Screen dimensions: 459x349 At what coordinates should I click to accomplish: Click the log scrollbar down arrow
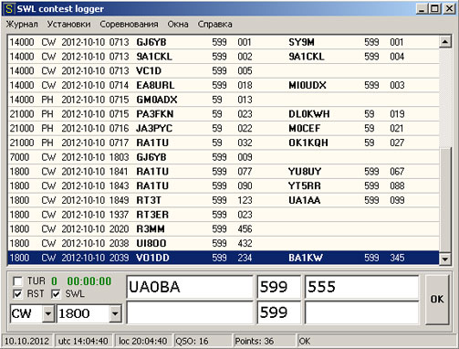click(x=445, y=259)
